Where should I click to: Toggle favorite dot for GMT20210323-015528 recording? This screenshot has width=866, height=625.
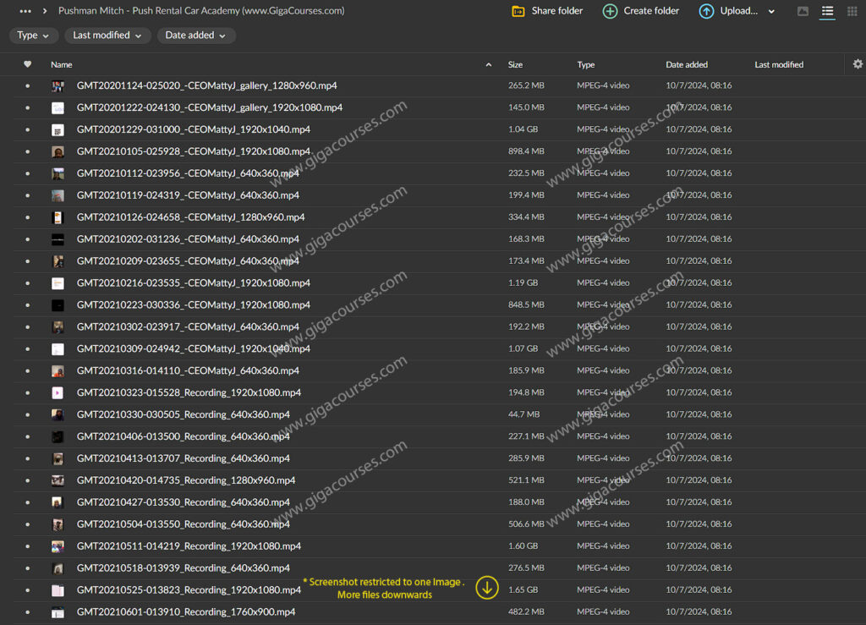[x=27, y=393]
